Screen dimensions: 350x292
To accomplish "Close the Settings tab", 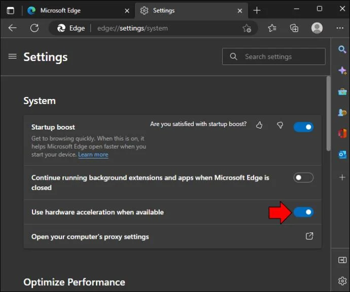I will click(x=240, y=11).
